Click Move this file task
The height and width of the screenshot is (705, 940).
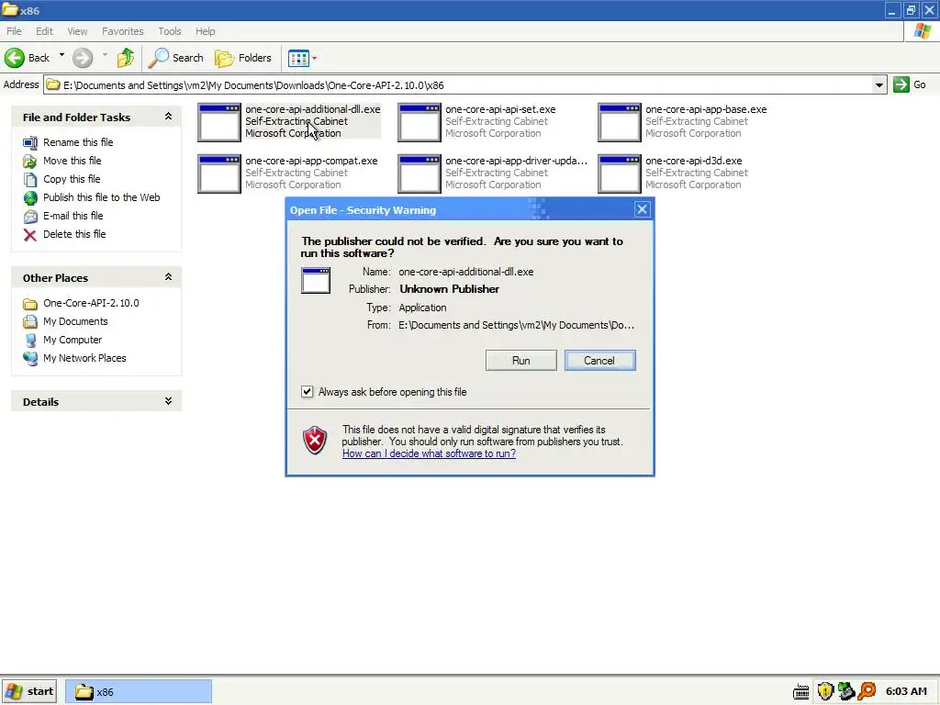click(x=72, y=161)
